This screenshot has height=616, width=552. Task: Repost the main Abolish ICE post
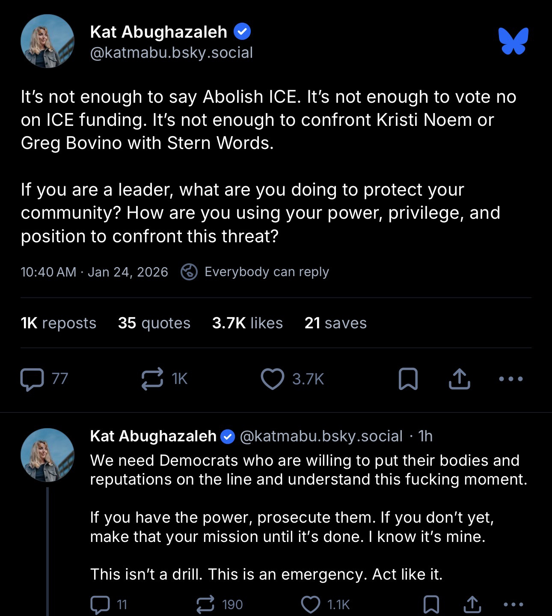point(152,379)
